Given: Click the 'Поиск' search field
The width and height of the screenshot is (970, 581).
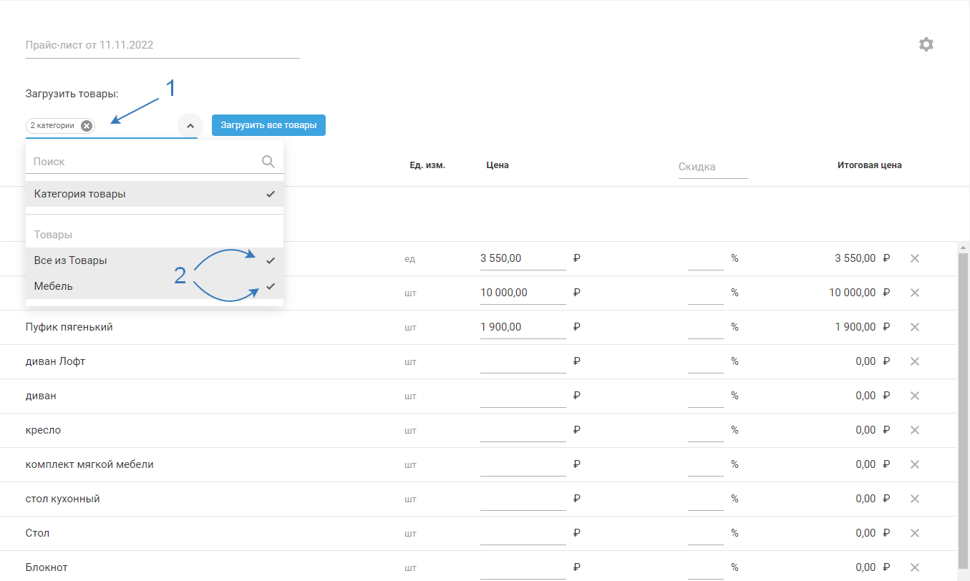Looking at the screenshot, I should [143, 162].
